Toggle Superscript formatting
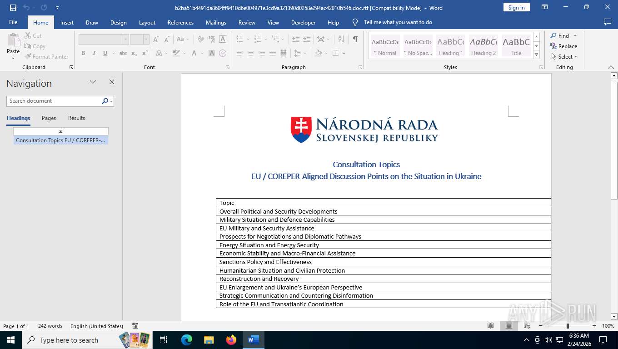This screenshot has height=349, width=618. (145, 53)
